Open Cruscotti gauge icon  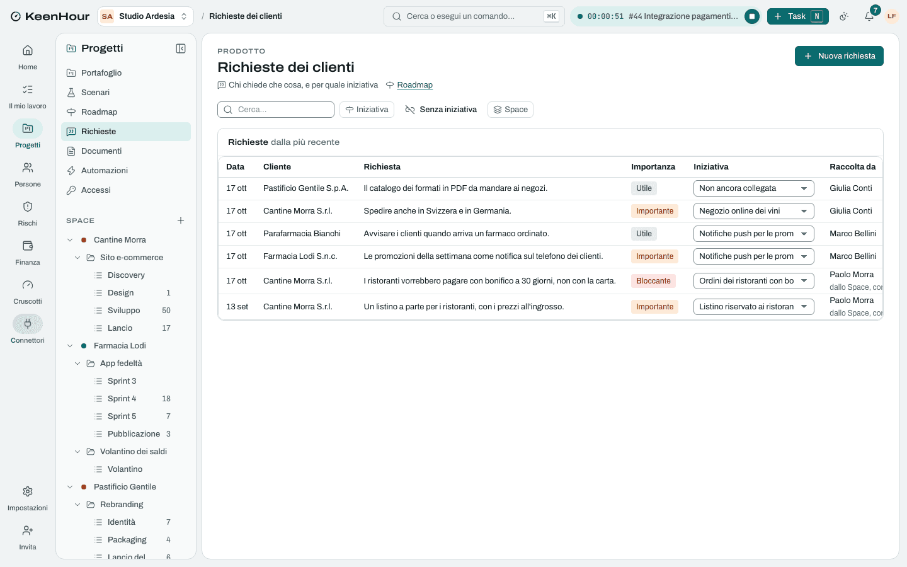(x=28, y=285)
